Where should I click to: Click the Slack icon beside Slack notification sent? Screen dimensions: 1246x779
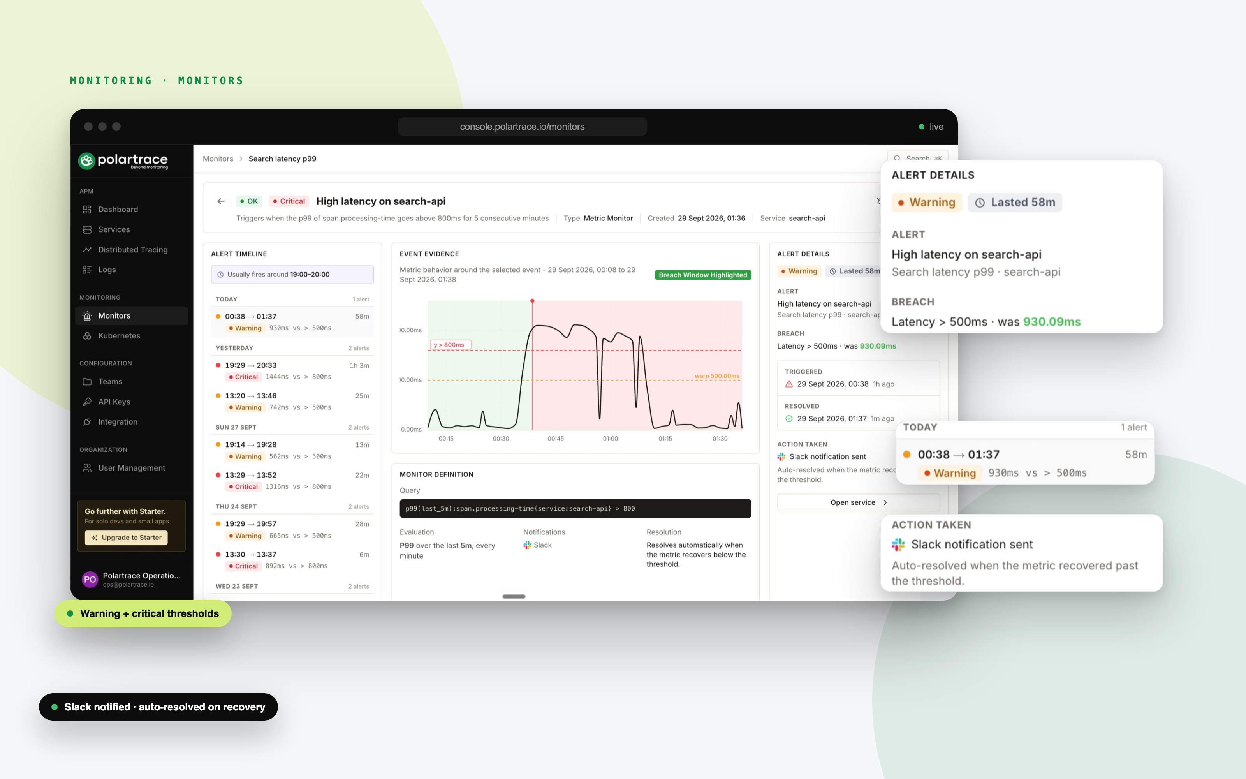781,456
